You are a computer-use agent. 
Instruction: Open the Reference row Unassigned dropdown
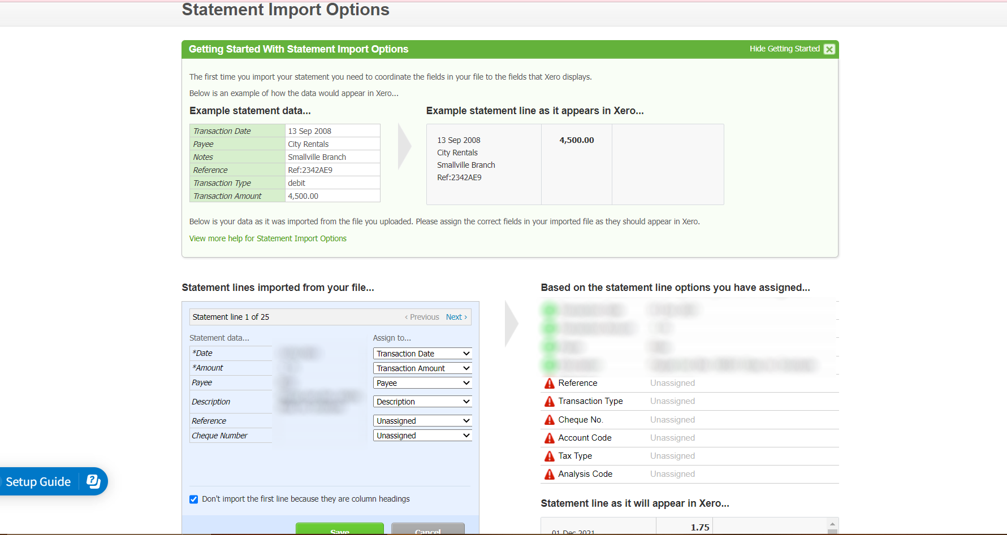coord(422,421)
